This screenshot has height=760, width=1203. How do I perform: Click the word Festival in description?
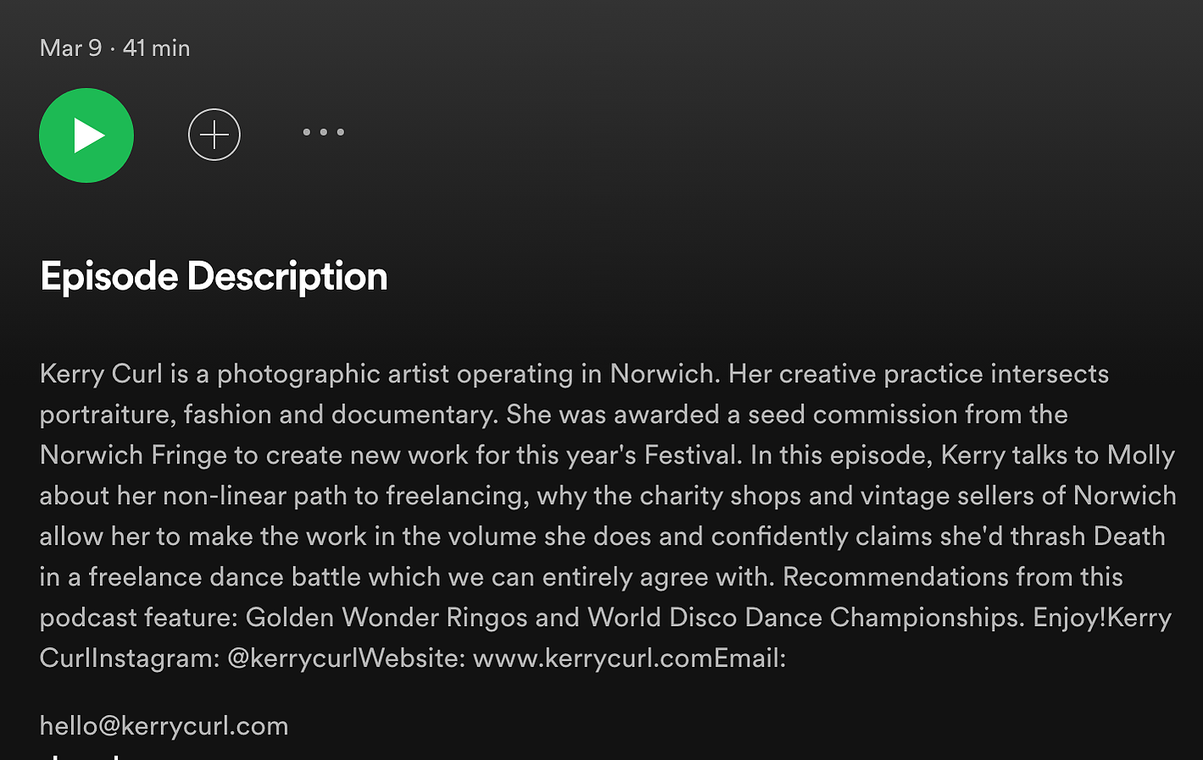[x=693, y=455]
